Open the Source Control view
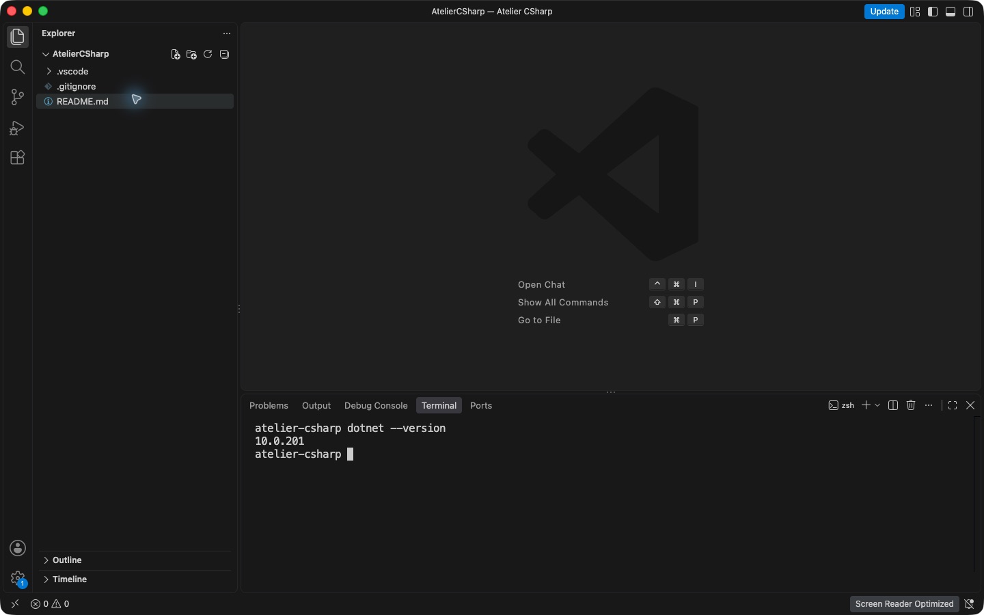This screenshot has height=615, width=984. (18, 97)
